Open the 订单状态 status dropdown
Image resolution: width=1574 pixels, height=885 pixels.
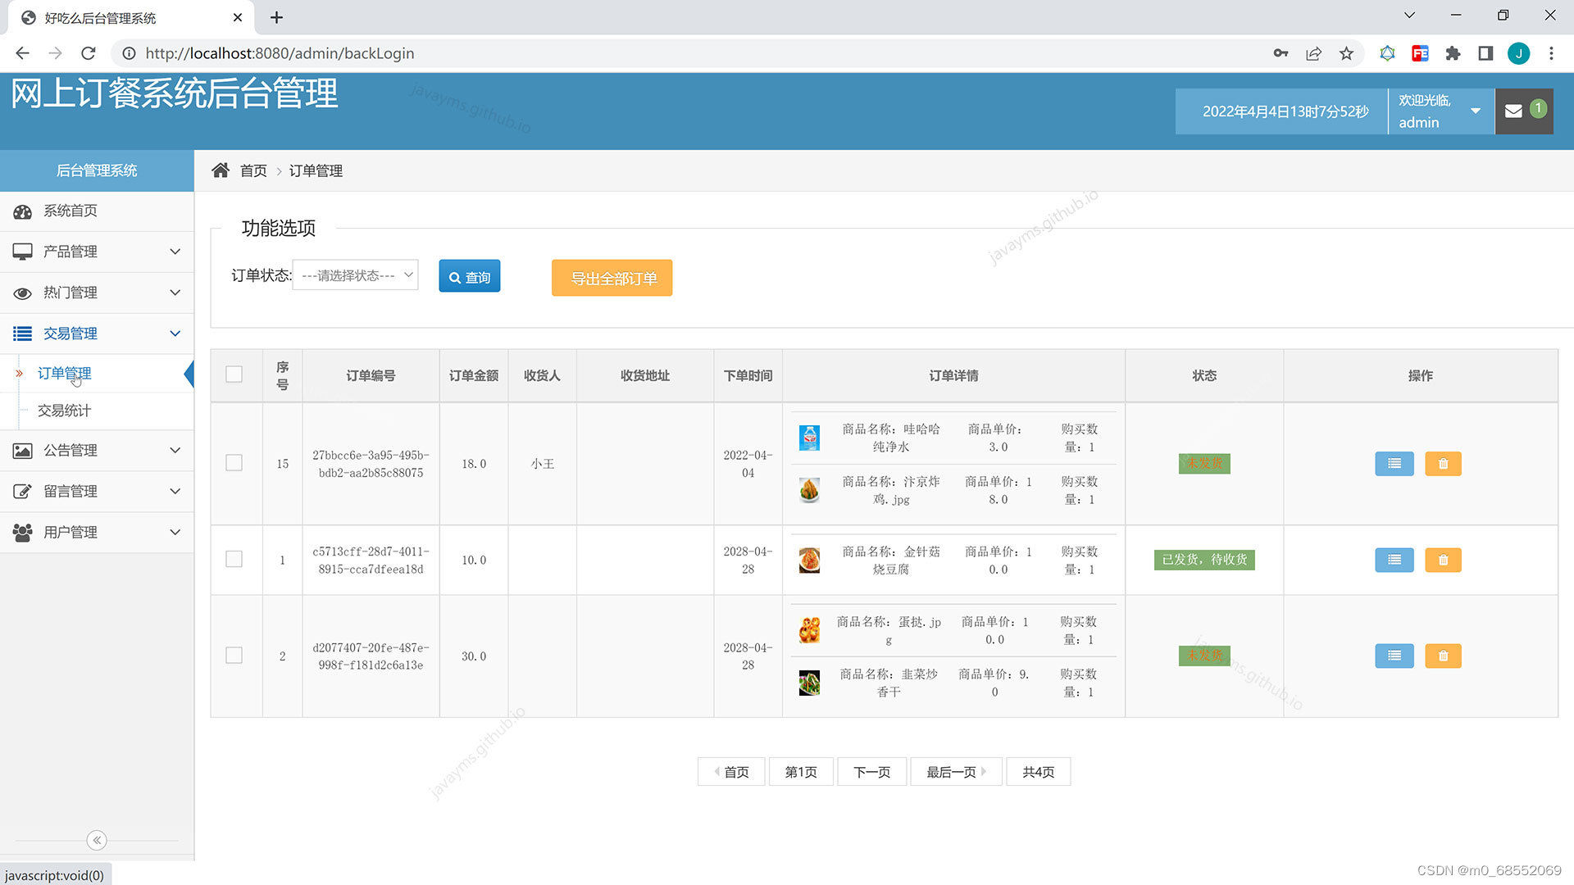(x=356, y=275)
